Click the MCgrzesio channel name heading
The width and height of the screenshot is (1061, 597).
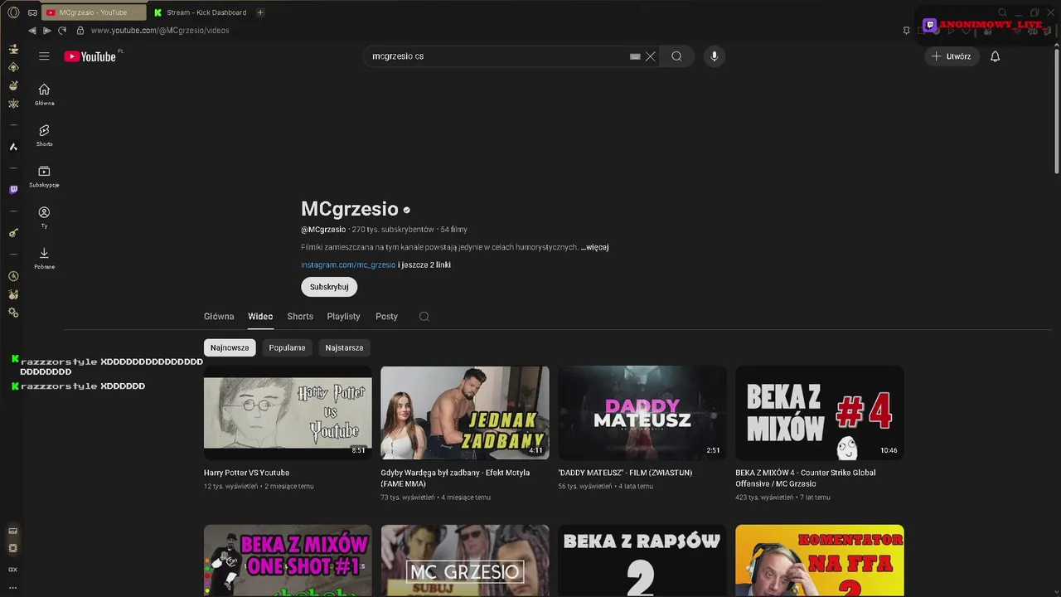[350, 209]
